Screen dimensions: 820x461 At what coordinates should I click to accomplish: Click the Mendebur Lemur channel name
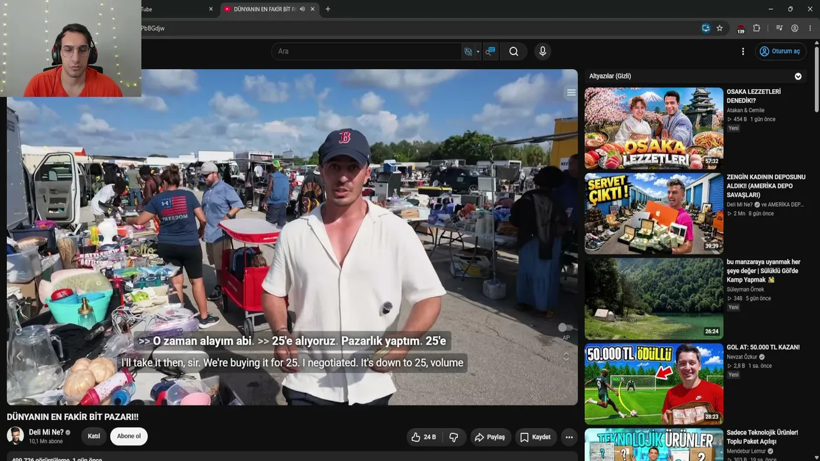click(x=746, y=451)
